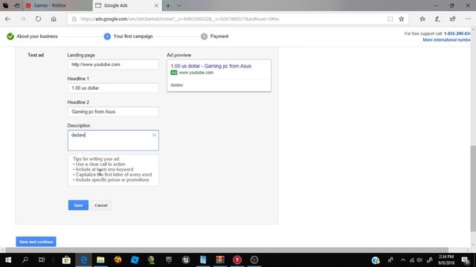Viewport: 476px width, 267px height.
Task: Open File Explorer from taskbar
Action: (x=100, y=260)
